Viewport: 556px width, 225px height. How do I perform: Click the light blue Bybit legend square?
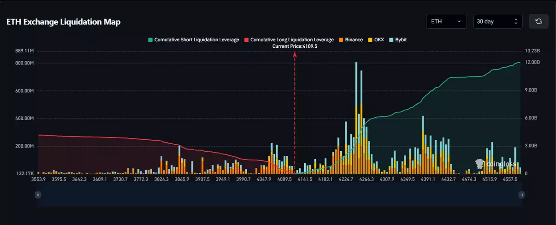(392, 40)
